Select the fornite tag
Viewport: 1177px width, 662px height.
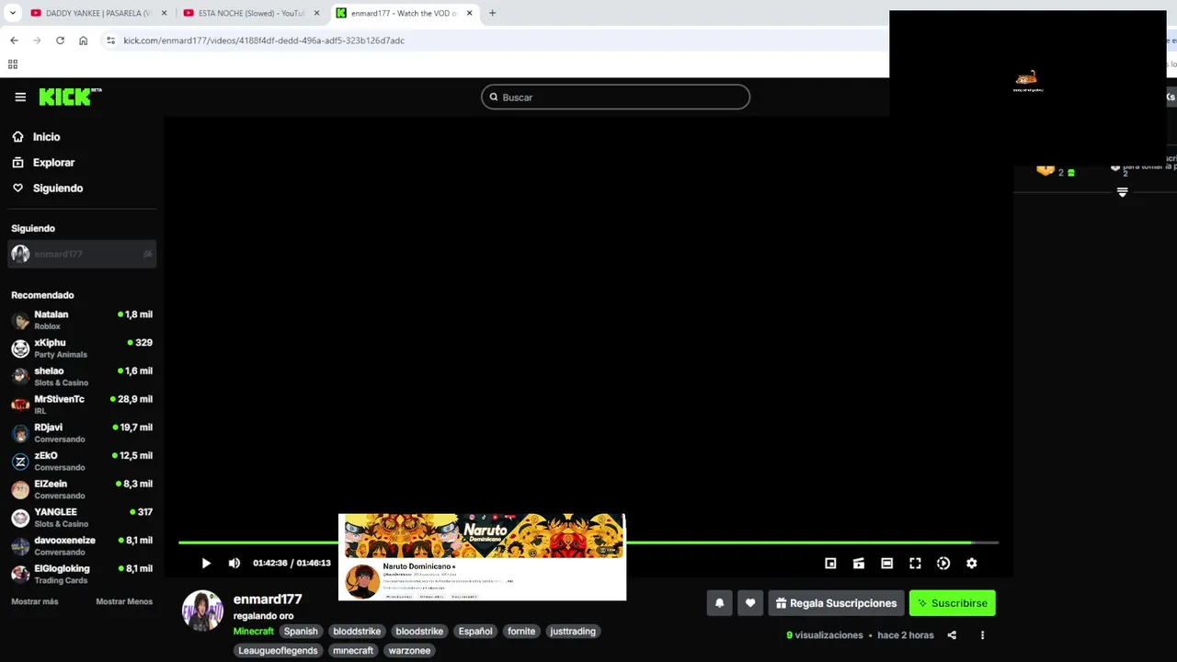(521, 632)
